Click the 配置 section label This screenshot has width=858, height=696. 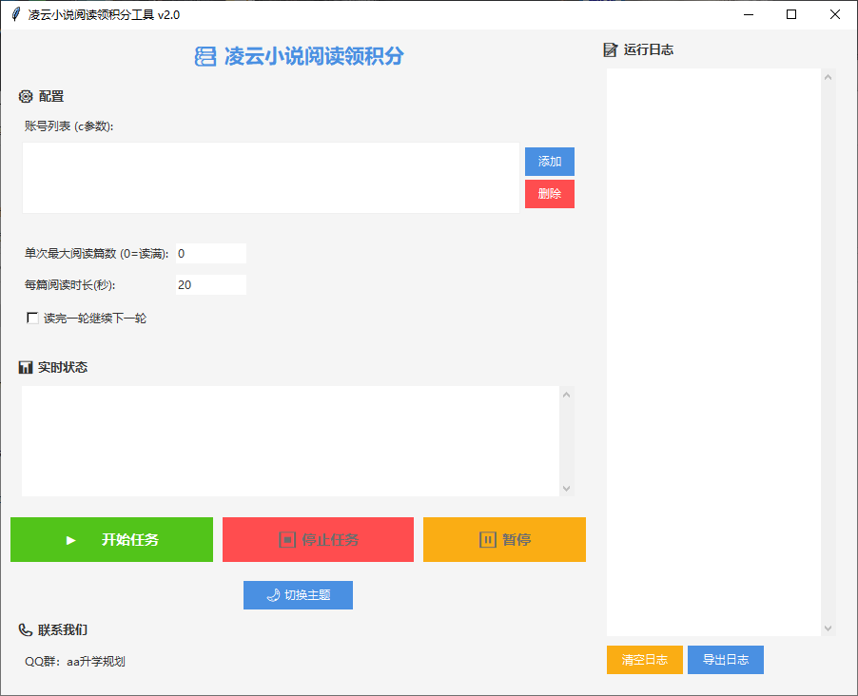pyautogui.click(x=51, y=97)
